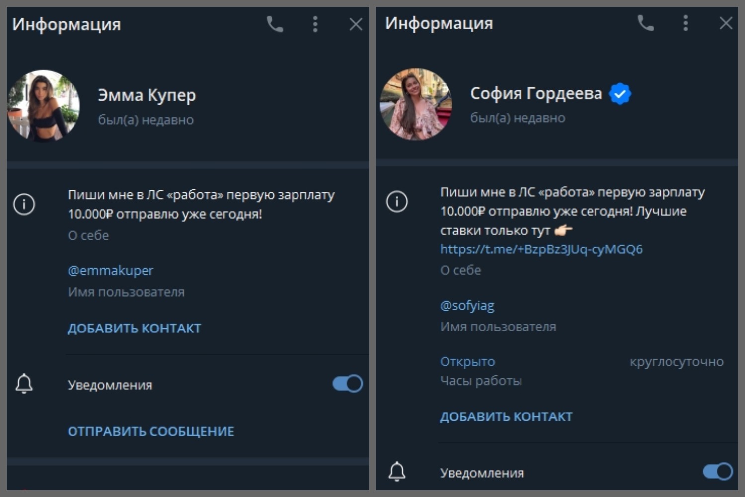This screenshot has height=497, width=745.
Task: Click the info icon in София Гордеева's bio
Action: pos(397,202)
